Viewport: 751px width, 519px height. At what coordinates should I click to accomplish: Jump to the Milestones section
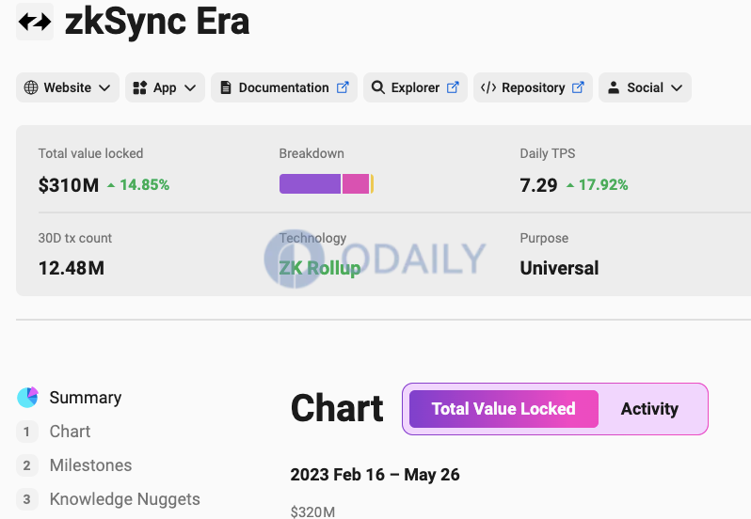pyautogui.click(x=90, y=465)
